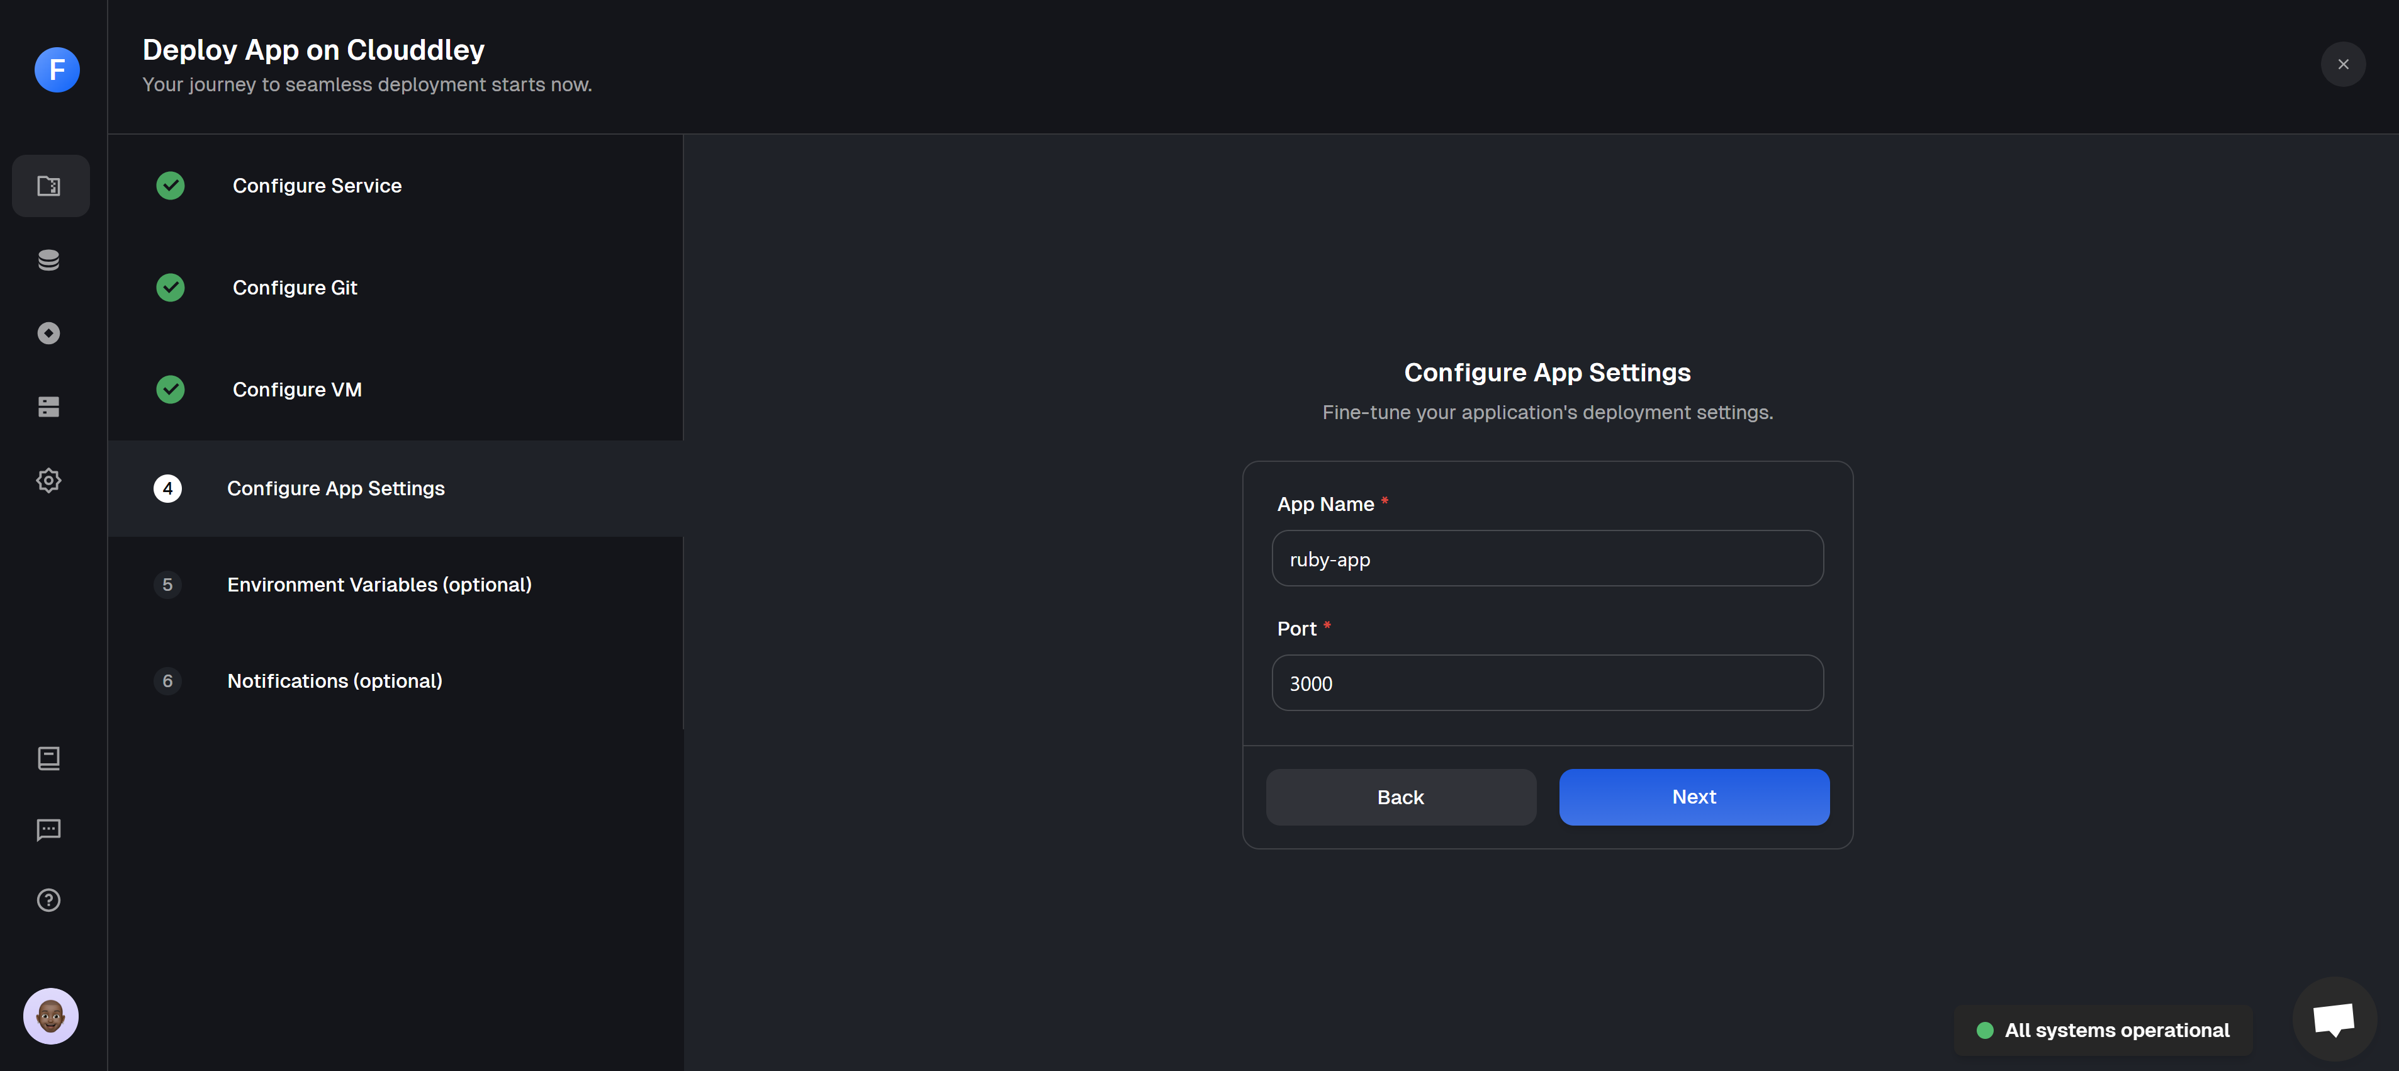Open the Configure VM step
Viewport: 2399px width, 1071px height.
(297, 390)
